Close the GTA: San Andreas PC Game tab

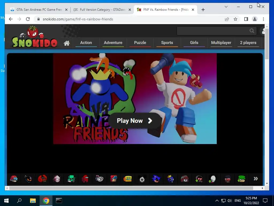tap(66, 10)
